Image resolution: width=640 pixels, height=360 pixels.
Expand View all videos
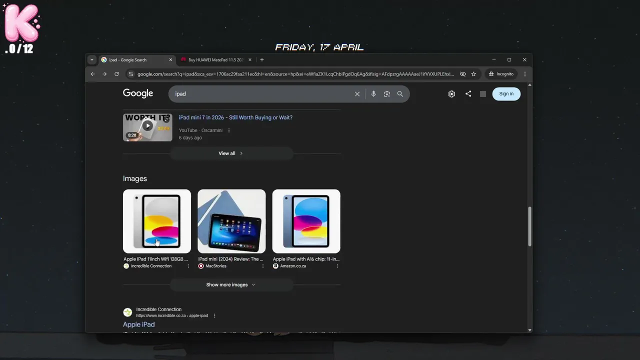pyautogui.click(x=231, y=153)
